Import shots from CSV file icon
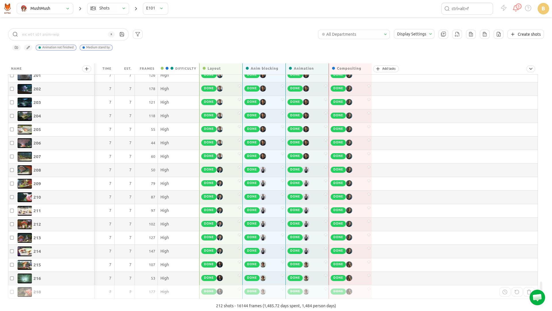552x311 pixels. click(x=485, y=34)
